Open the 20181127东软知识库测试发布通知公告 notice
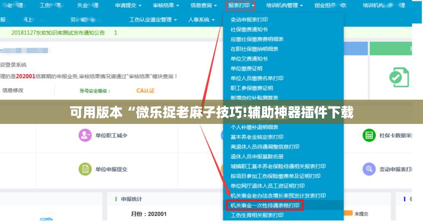The image size is (423, 224). 58,32
